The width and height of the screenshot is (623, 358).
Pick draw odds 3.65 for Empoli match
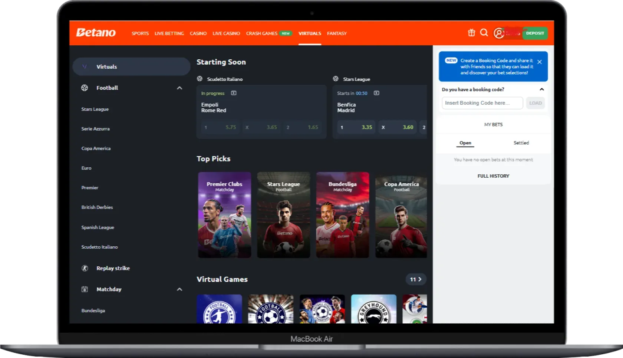click(261, 127)
